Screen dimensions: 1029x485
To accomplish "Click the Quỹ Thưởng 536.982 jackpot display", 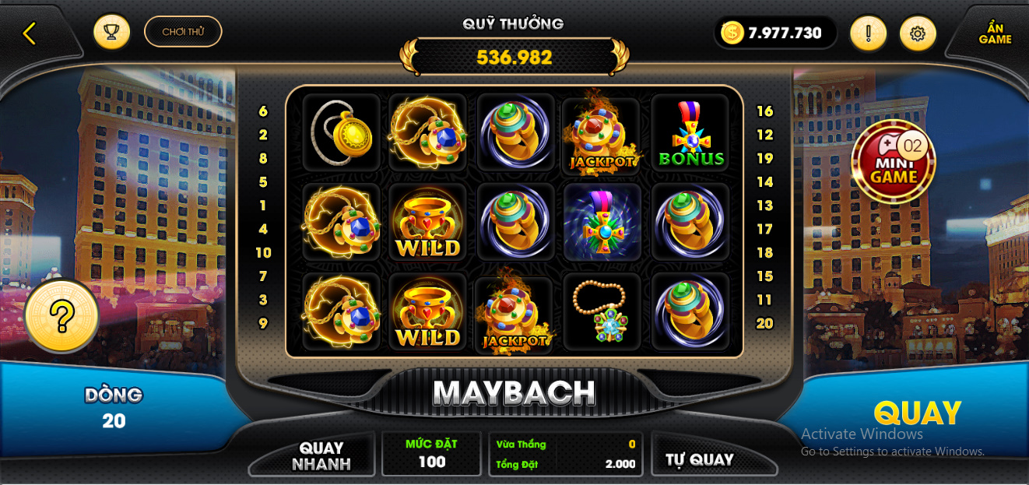I will click(x=514, y=58).
